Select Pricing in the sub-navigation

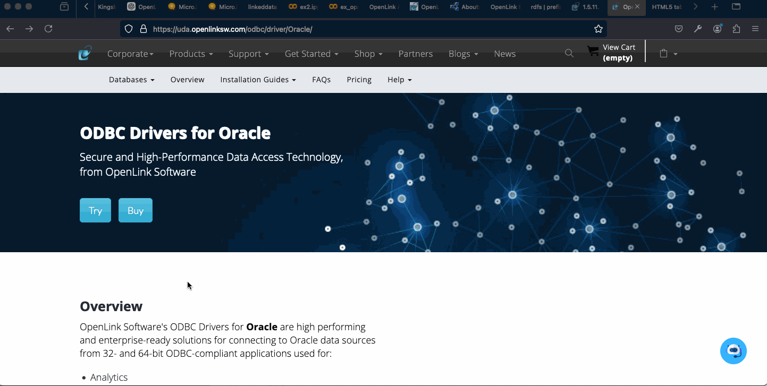(x=359, y=80)
